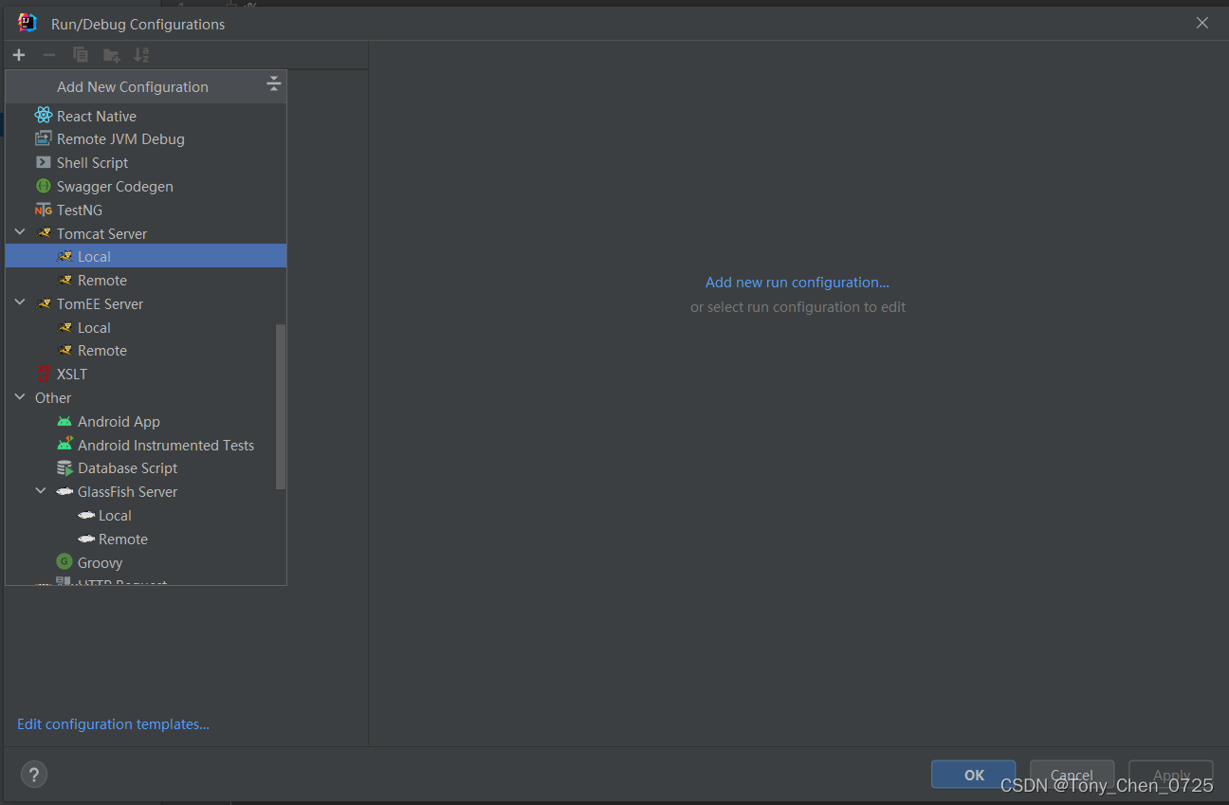Click the Add new run configuration link

coord(798,283)
